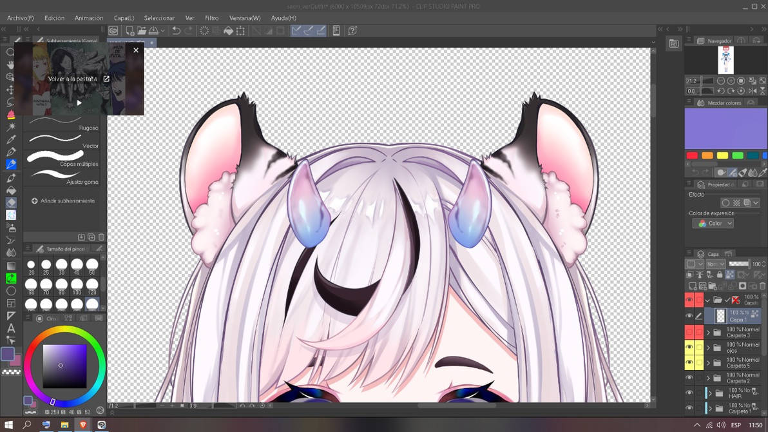This screenshot has width=768, height=432.
Task: Hide the ojos layer folder
Action: tap(689, 347)
